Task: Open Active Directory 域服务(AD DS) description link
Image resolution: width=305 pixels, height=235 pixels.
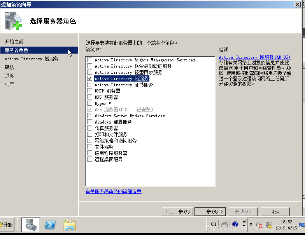Action: (x=254, y=57)
